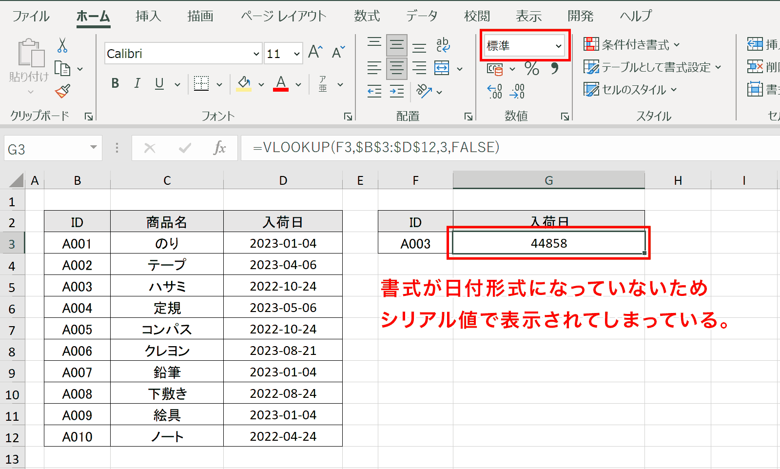Click the Cut scissors icon
The image size is (780, 469).
coord(62,45)
